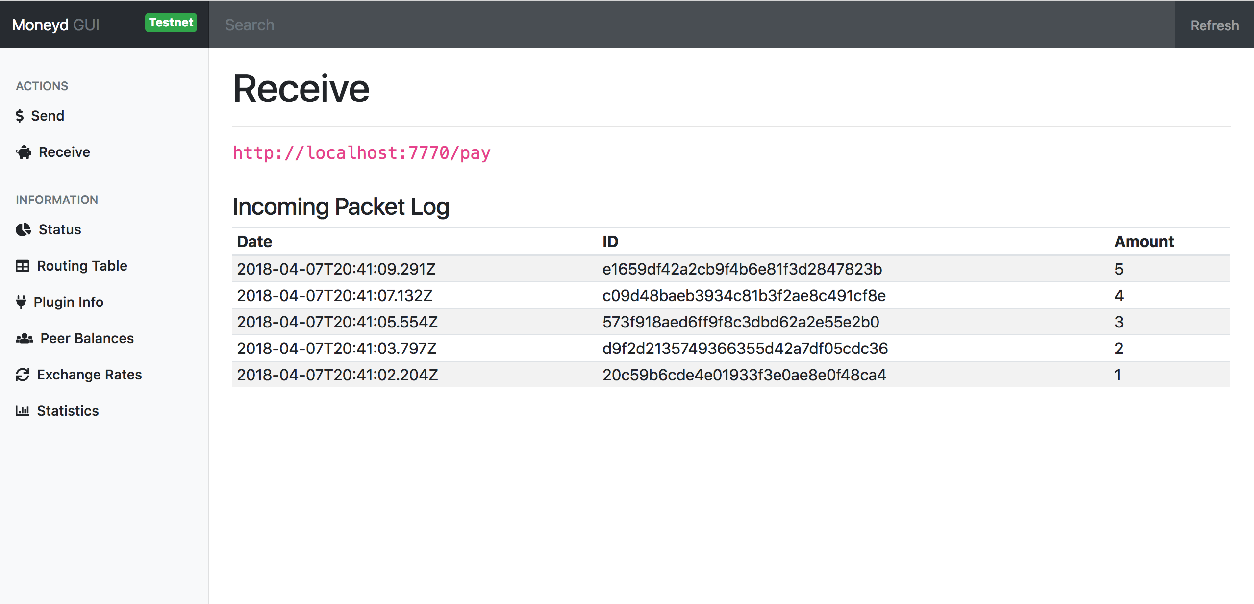Click the Moneyd GUI brand title
Image resolution: width=1254 pixels, height=604 pixels.
55,25
